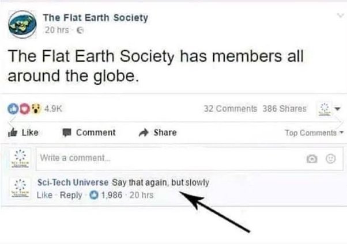Click the Comment button below the post

89,132
